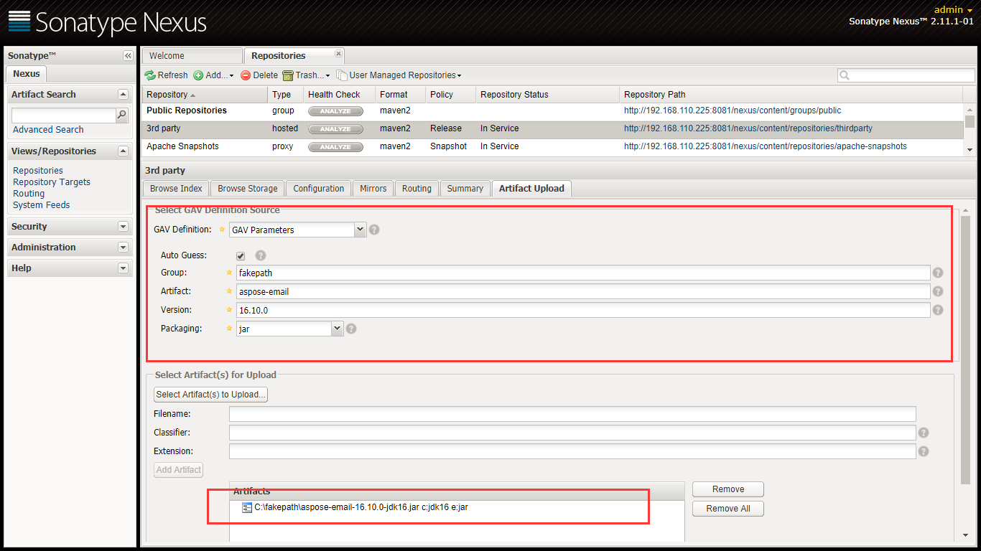Select the Artifact Upload tab
Viewport: 981px width, 551px height.
(x=531, y=189)
